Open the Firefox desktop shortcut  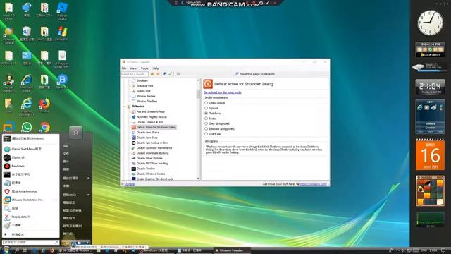pos(44,105)
